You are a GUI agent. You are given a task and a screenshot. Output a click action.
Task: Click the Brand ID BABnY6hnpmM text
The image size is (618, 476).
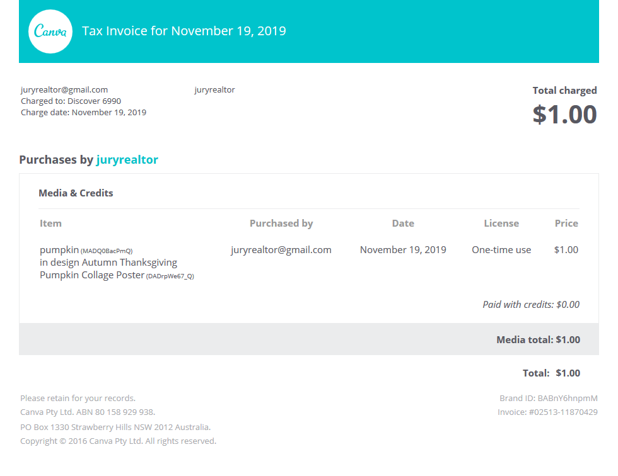548,398
